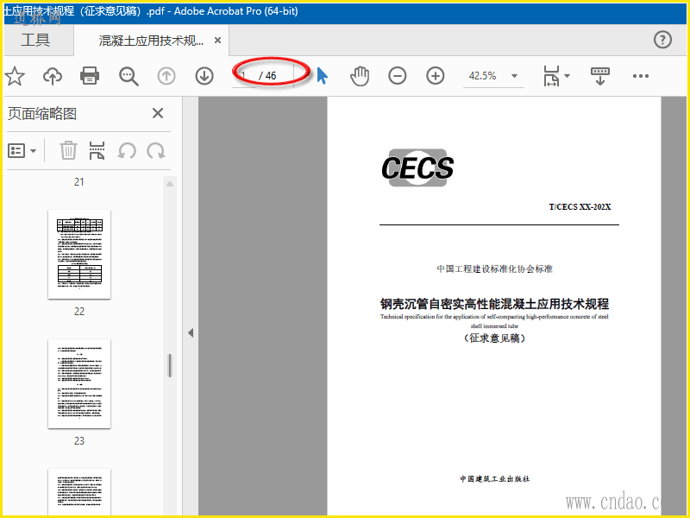Select the page 23 thumbnail
Image resolution: width=690 pixels, height=518 pixels.
pyautogui.click(x=79, y=383)
